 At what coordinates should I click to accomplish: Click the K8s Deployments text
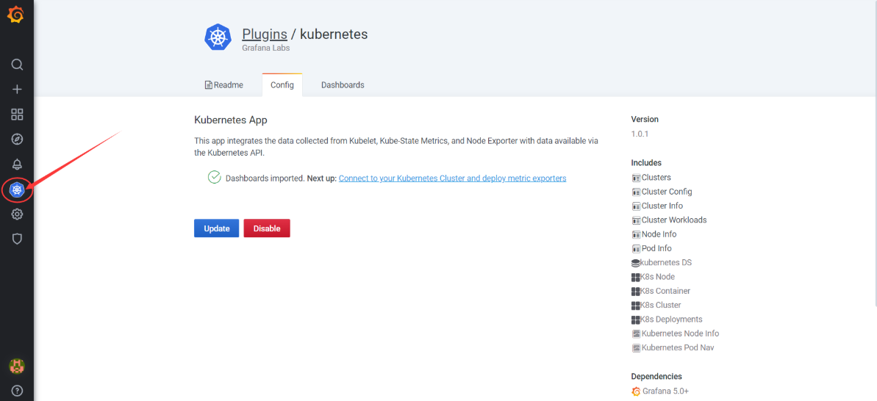671,319
